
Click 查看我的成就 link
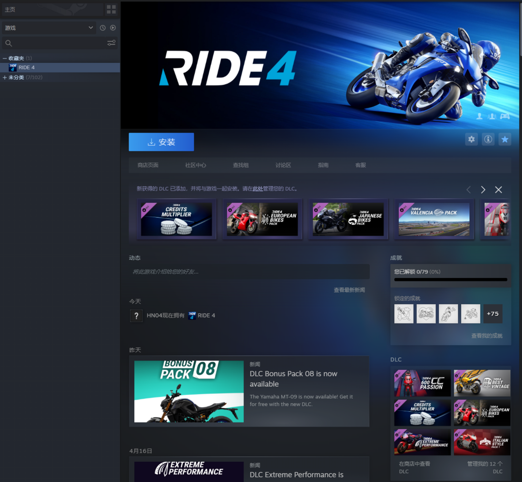(x=487, y=336)
